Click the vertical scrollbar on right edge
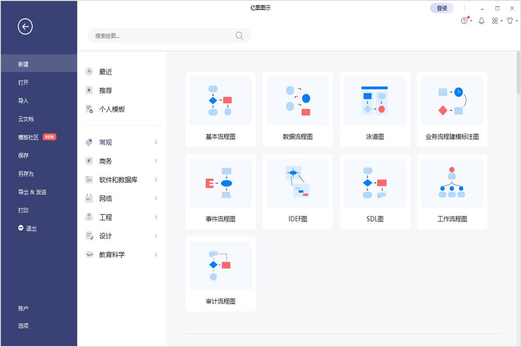 point(518,73)
